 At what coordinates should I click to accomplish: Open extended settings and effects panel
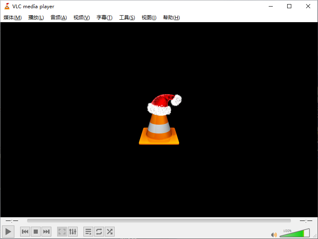pyautogui.click(x=73, y=232)
